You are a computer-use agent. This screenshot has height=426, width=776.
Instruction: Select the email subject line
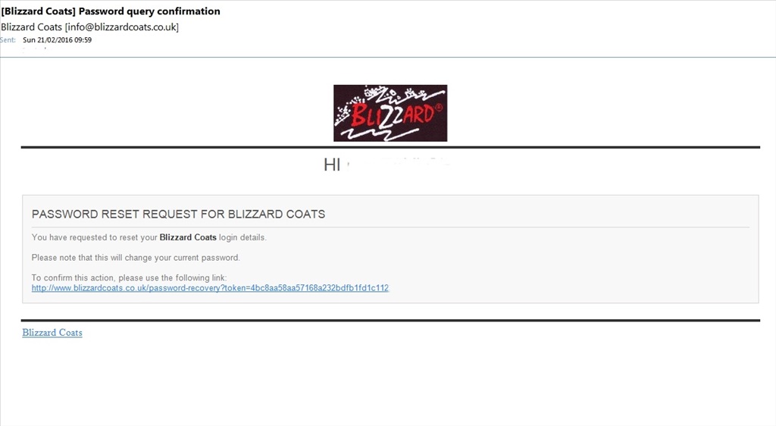[x=111, y=11]
